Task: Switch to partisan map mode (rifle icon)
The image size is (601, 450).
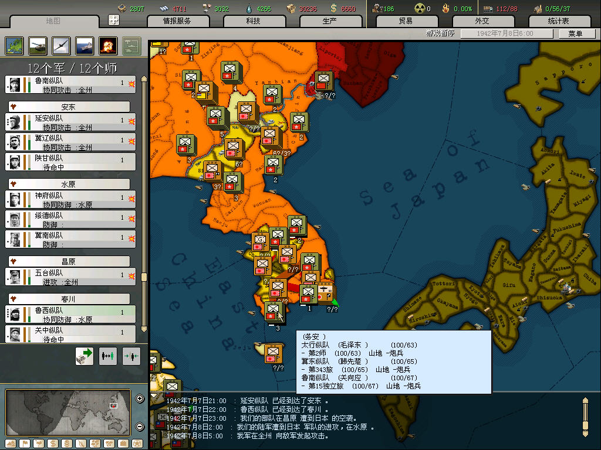Action: (x=81, y=444)
